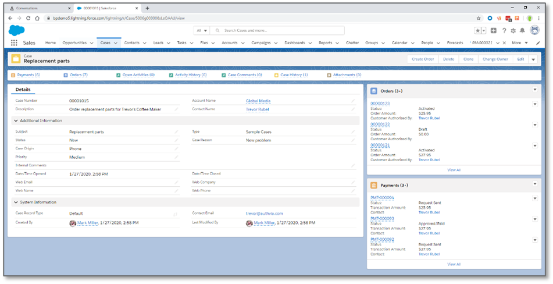Open the Payments panel actions dropdown
Image resolution: width=553 pixels, height=284 pixels.
coord(534,184)
